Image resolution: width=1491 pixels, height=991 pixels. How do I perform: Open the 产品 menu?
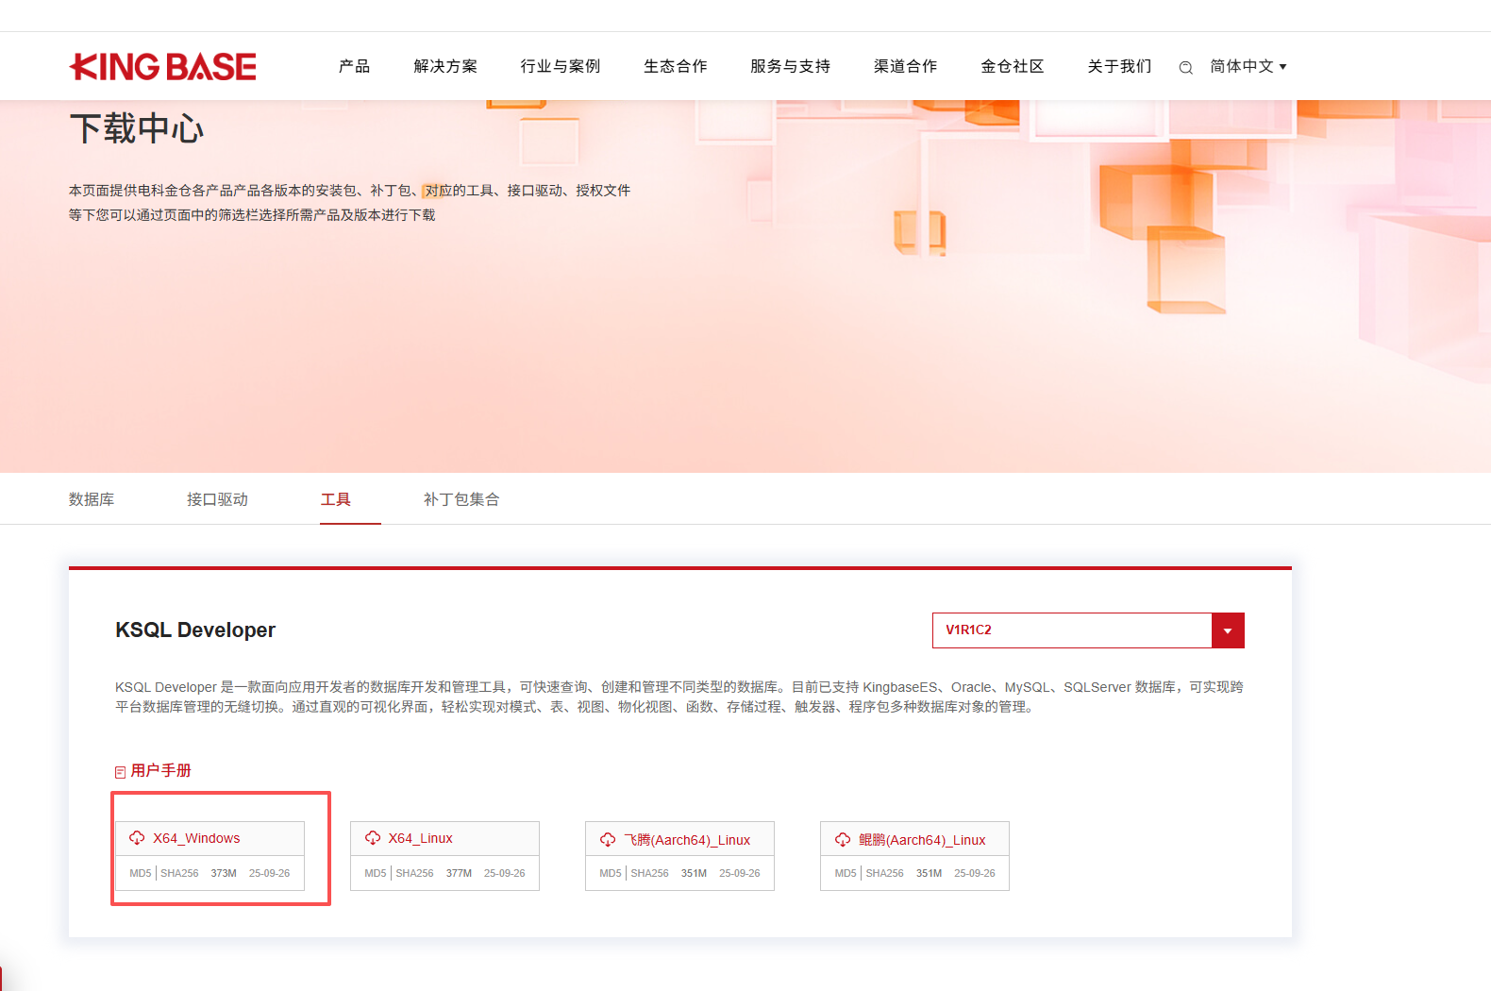[354, 67]
